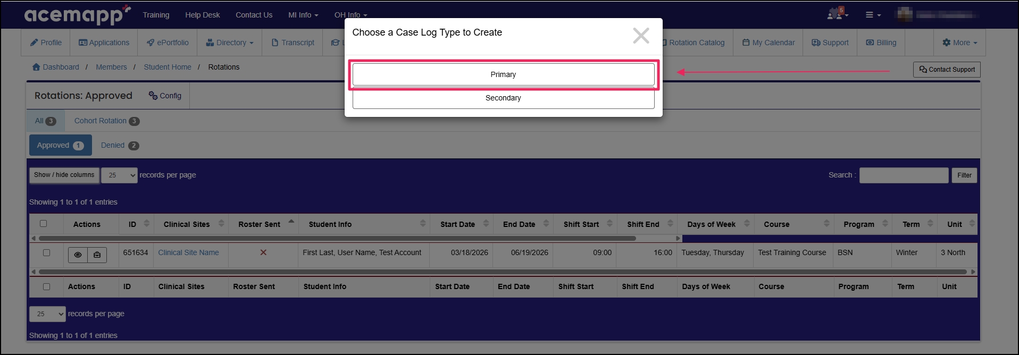Sort by Roster Sent column

291,222
